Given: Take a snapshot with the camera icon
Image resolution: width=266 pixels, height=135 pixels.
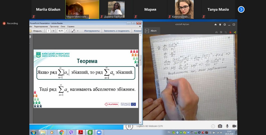Looking at the screenshot, I should coord(220,126).
